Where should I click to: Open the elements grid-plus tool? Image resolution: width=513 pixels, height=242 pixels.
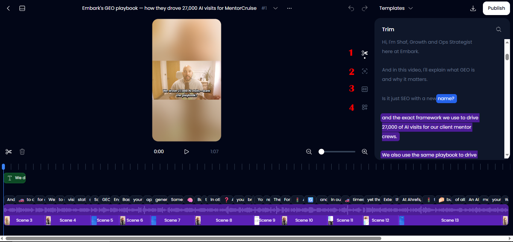tap(364, 107)
